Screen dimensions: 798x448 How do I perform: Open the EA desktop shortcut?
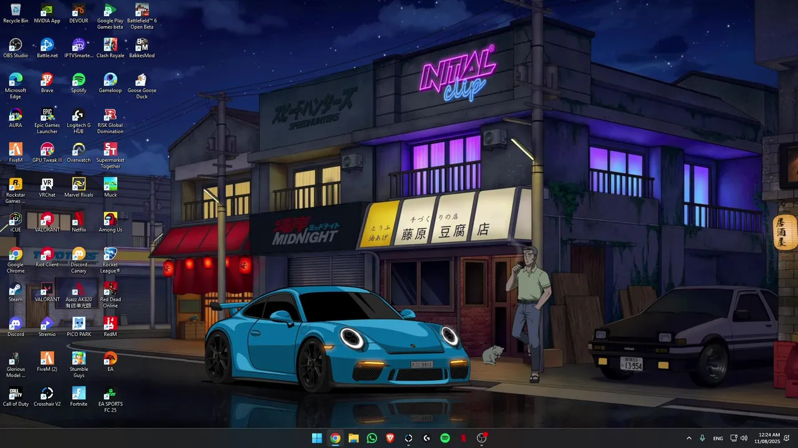tap(110, 362)
